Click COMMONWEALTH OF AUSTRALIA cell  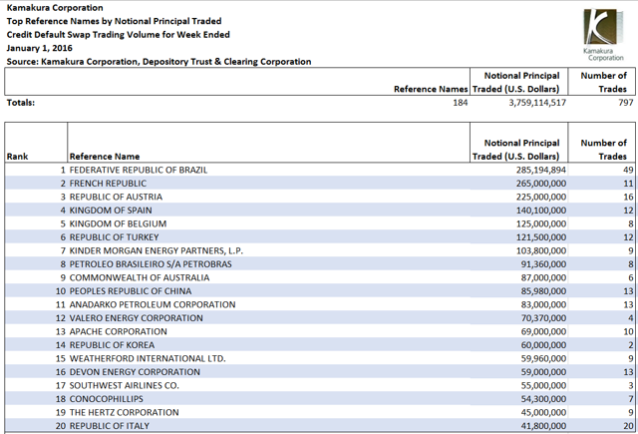(x=140, y=277)
